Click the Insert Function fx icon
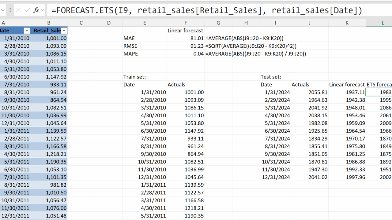The image size is (392, 220). 36,10
